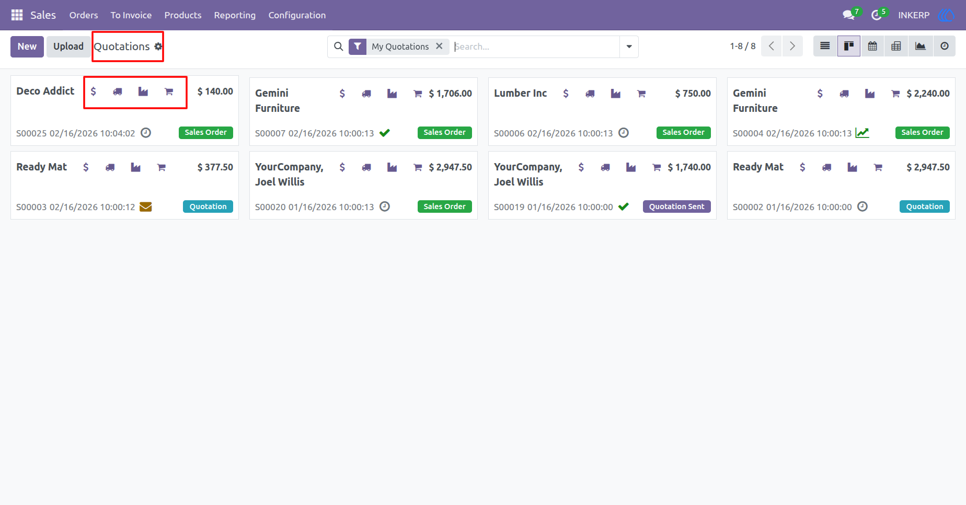The height and width of the screenshot is (505, 966).
Task: Click green checkmark activity on S00007 card
Action: 385,133
